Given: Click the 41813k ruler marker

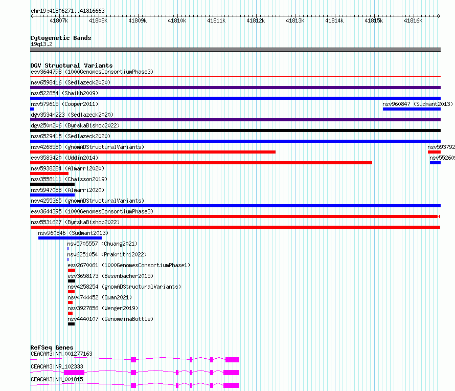Looking at the screenshot, I should click(295, 20).
